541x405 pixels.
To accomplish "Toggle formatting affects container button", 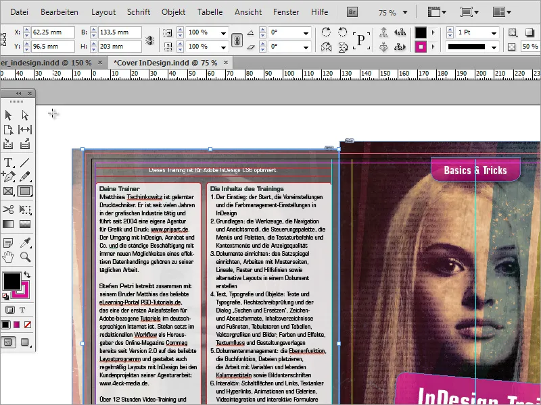I will [9, 310].
